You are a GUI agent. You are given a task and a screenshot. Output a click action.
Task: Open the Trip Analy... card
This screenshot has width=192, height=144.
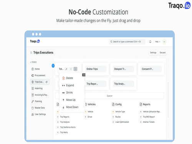123,84
